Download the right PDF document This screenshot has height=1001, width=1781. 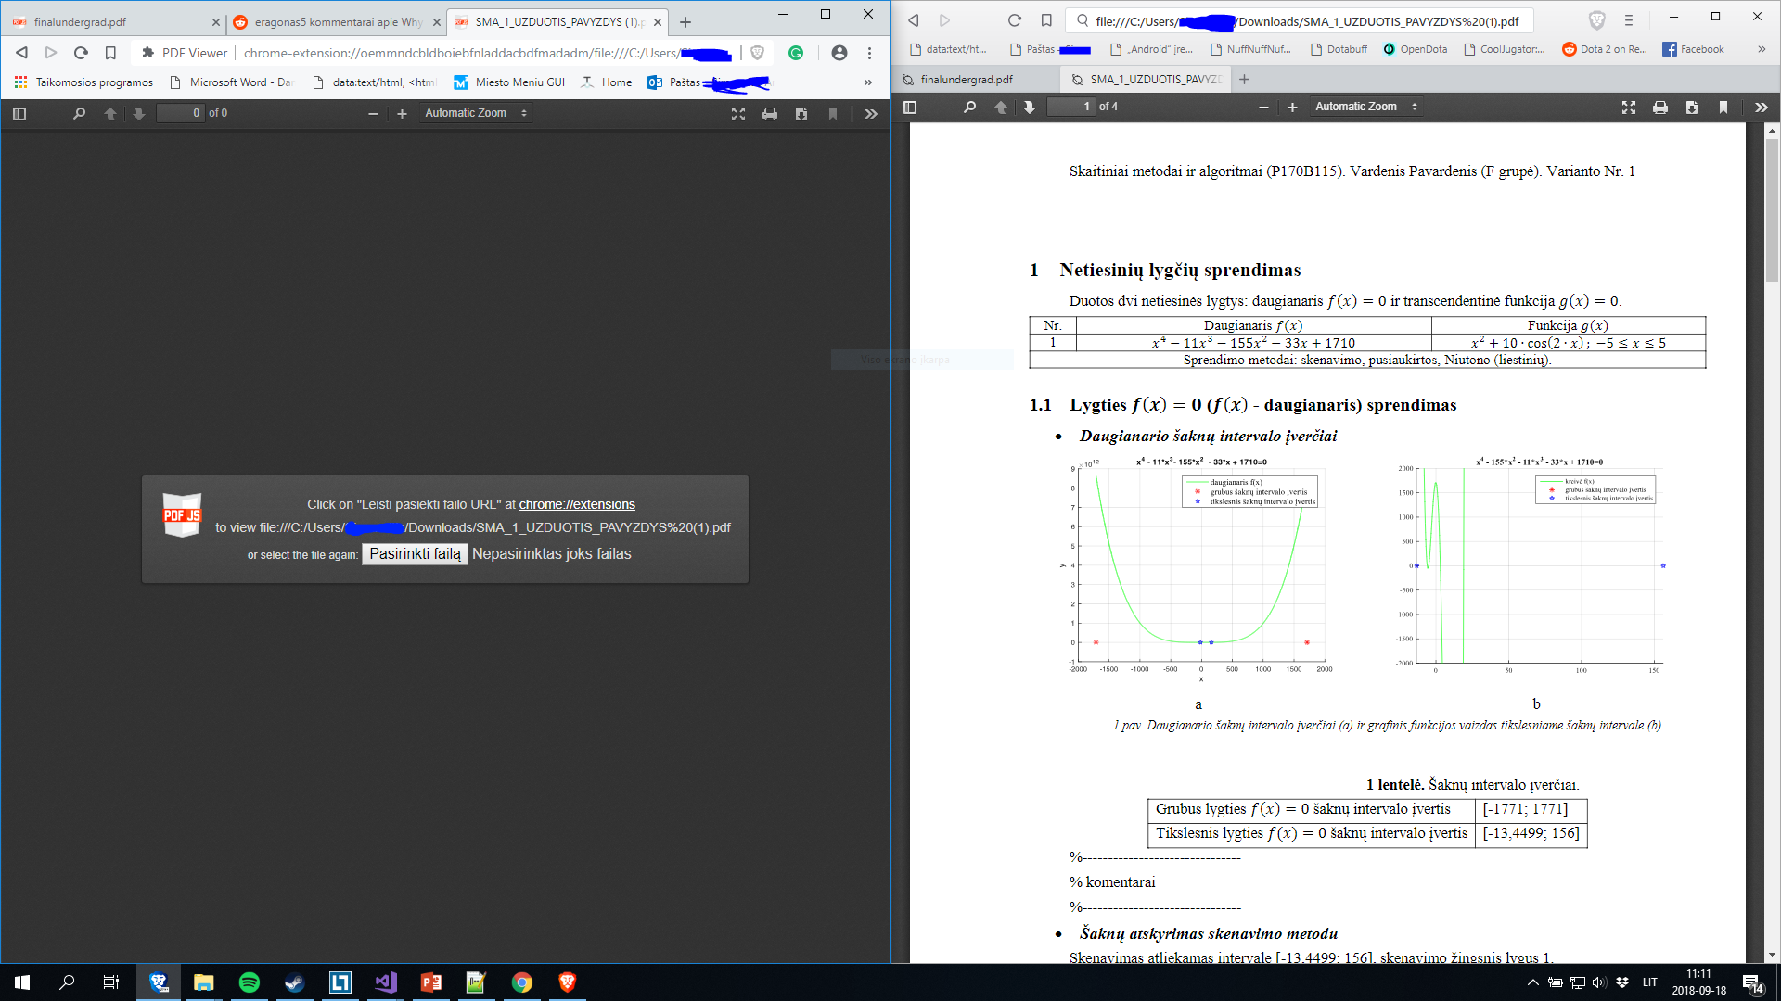1692,108
